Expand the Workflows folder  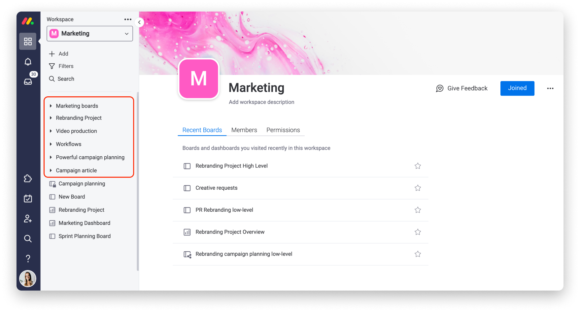point(51,144)
